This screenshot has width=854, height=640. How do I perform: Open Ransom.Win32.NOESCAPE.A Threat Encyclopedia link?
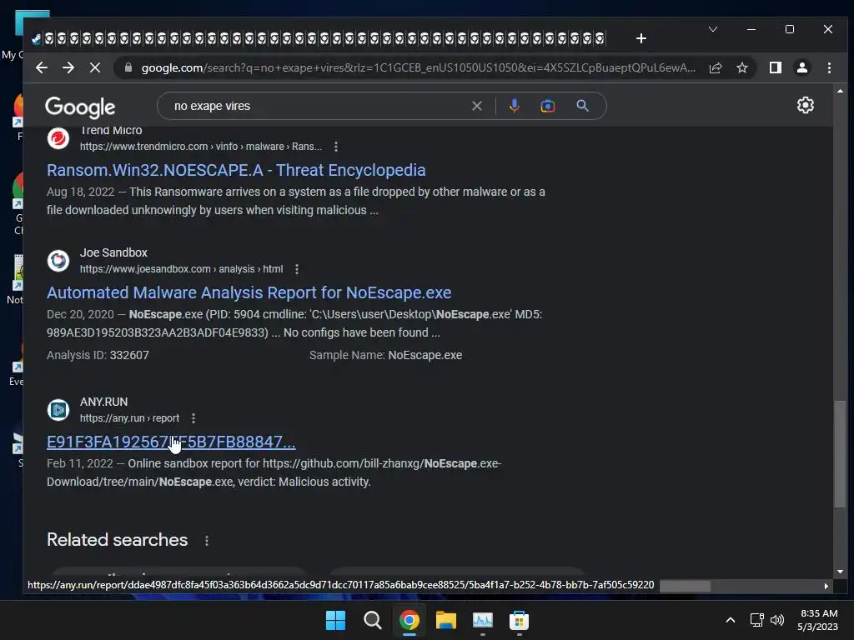point(236,170)
